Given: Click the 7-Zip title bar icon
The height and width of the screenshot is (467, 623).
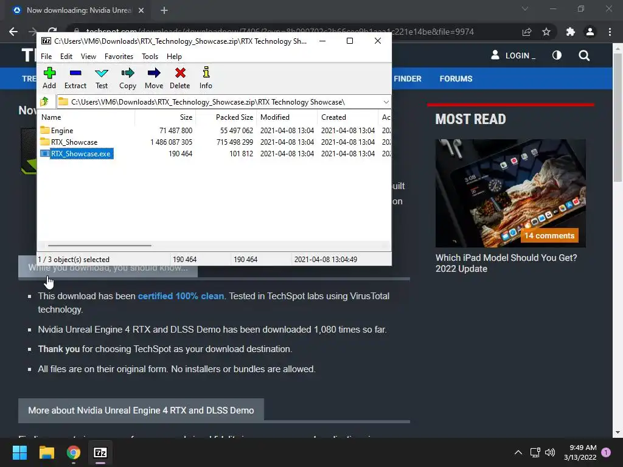Looking at the screenshot, I should click(46, 41).
